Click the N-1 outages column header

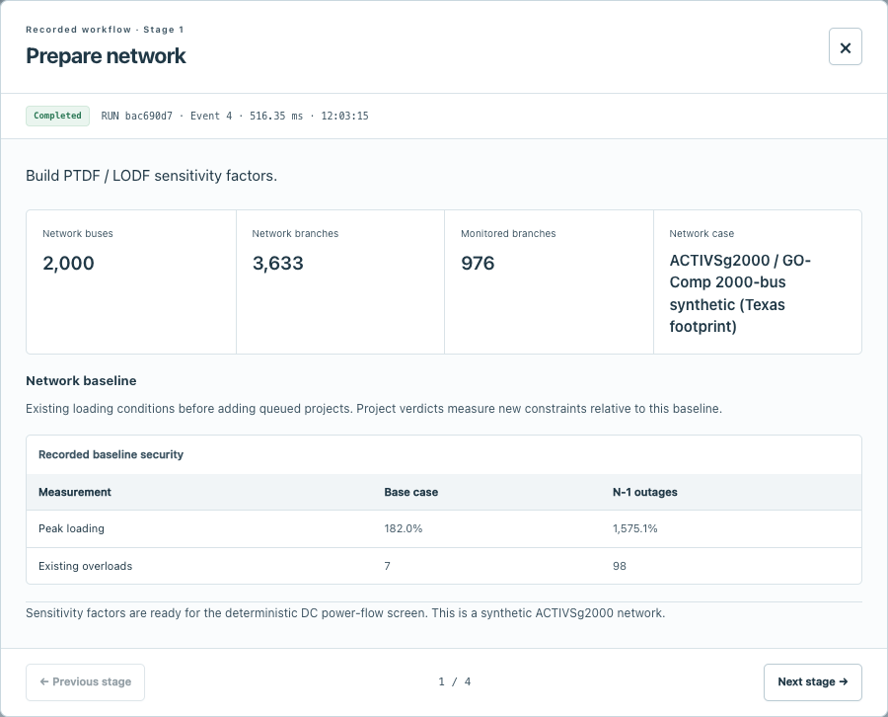644,492
